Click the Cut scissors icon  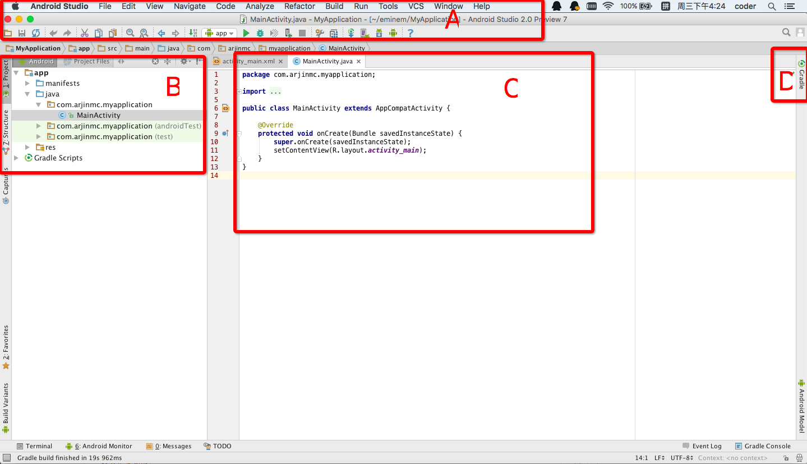pyautogui.click(x=85, y=34)
